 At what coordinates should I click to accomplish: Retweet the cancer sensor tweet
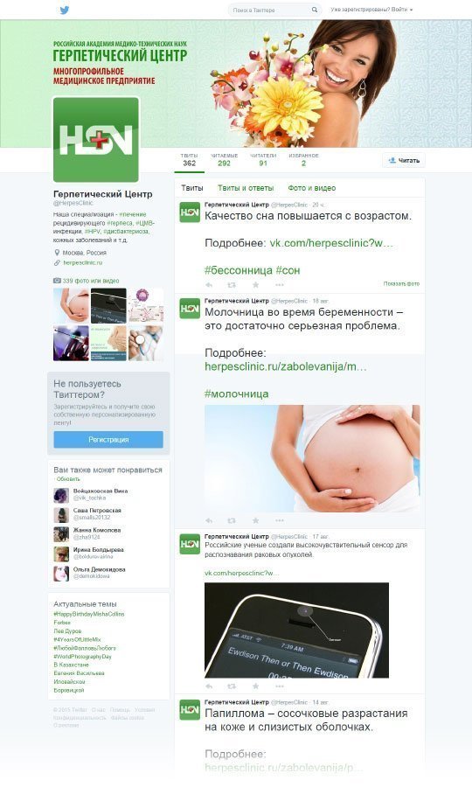232,686
